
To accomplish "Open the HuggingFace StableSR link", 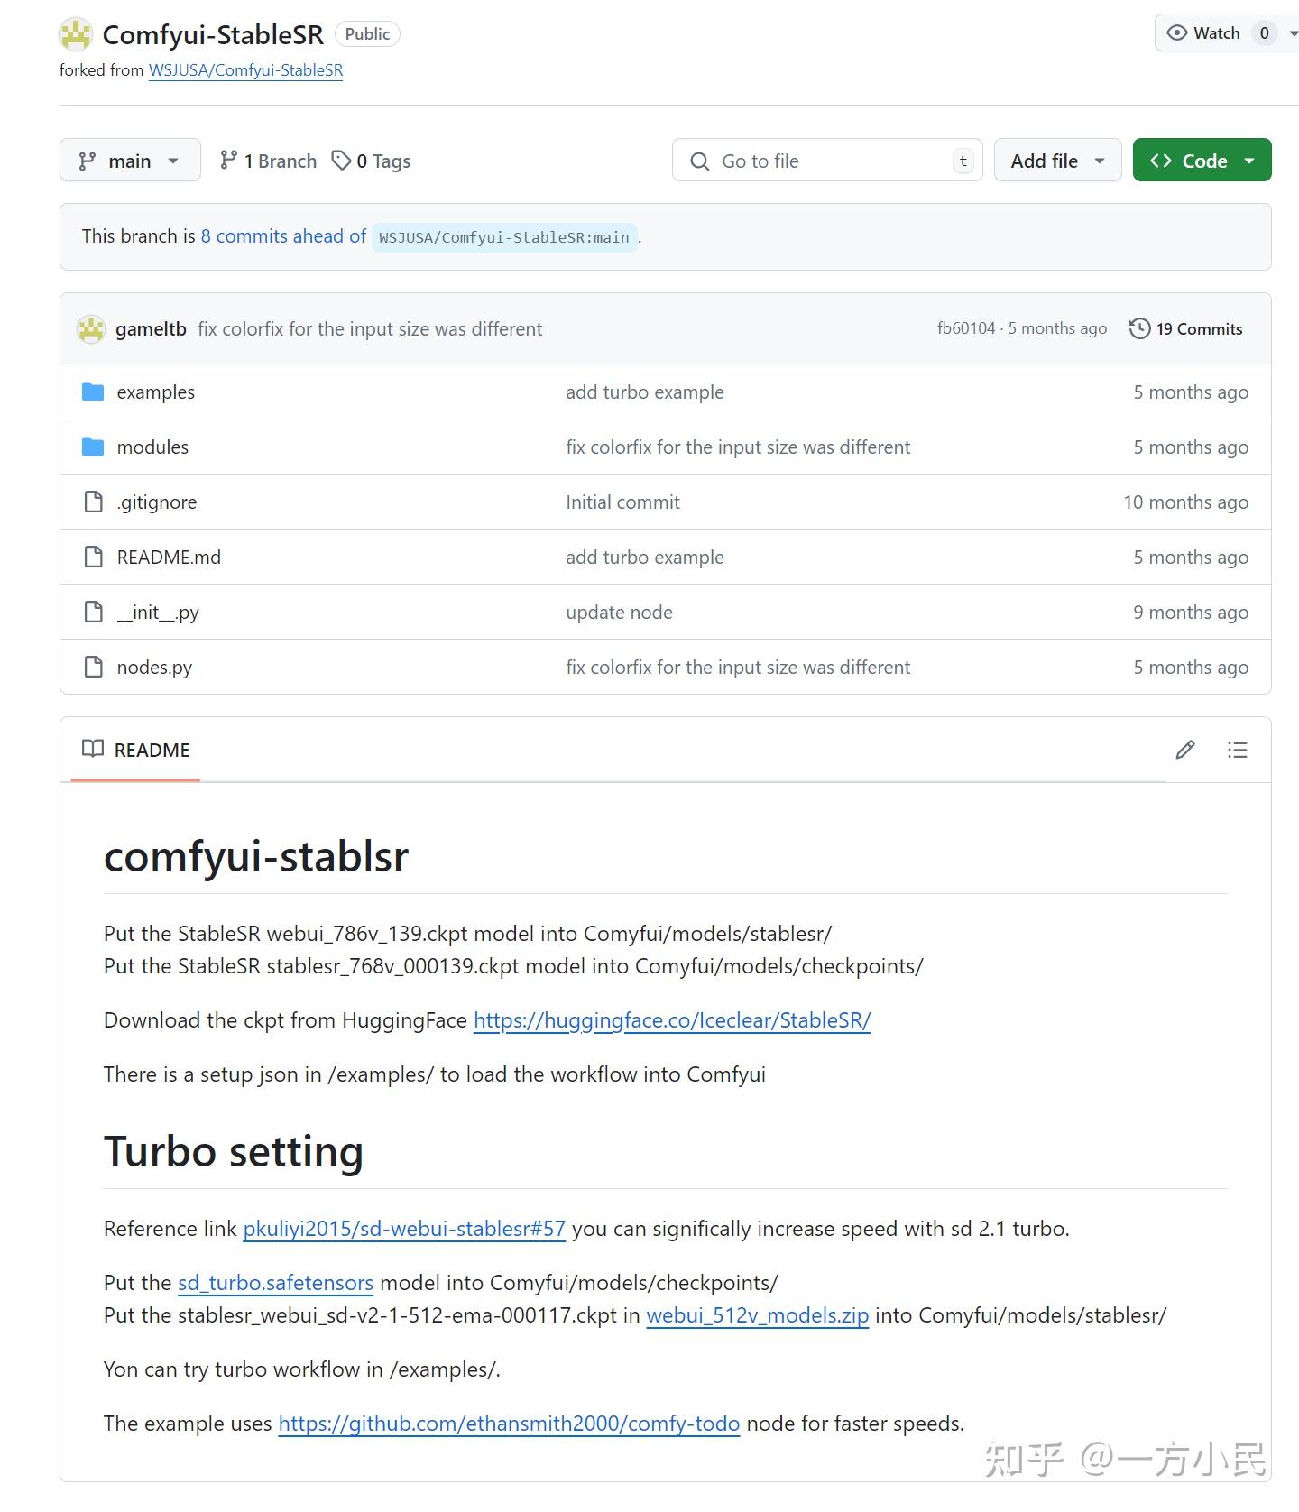I will coord(672,1020).
